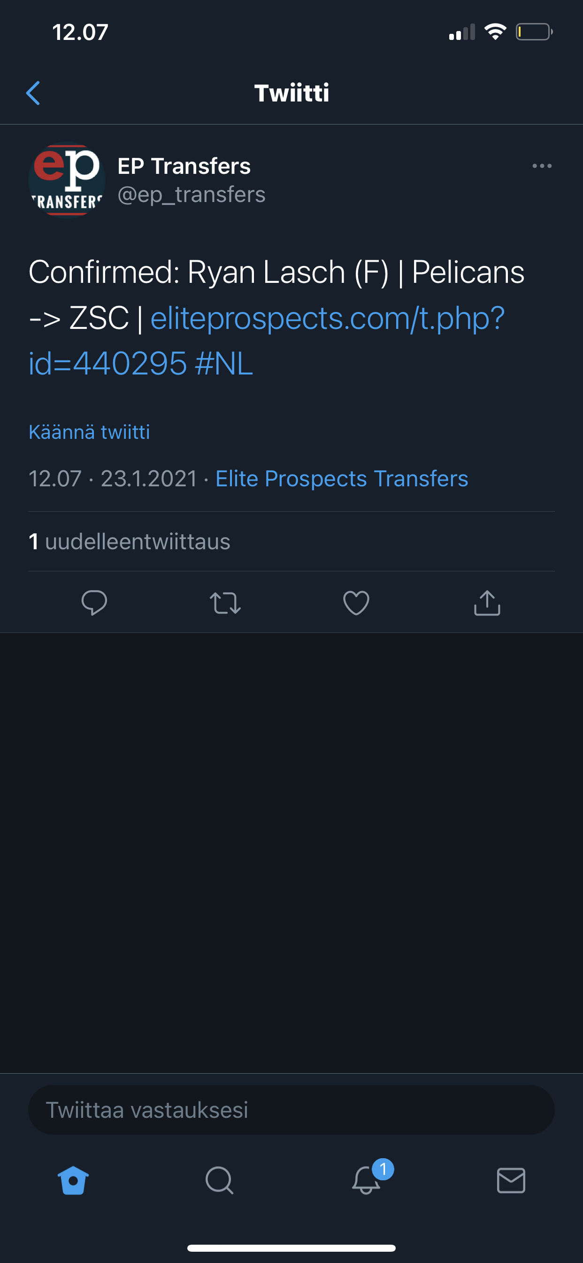Open the Notifications bell tab
The image size is (583, 1263).
tap(366, 1180)
